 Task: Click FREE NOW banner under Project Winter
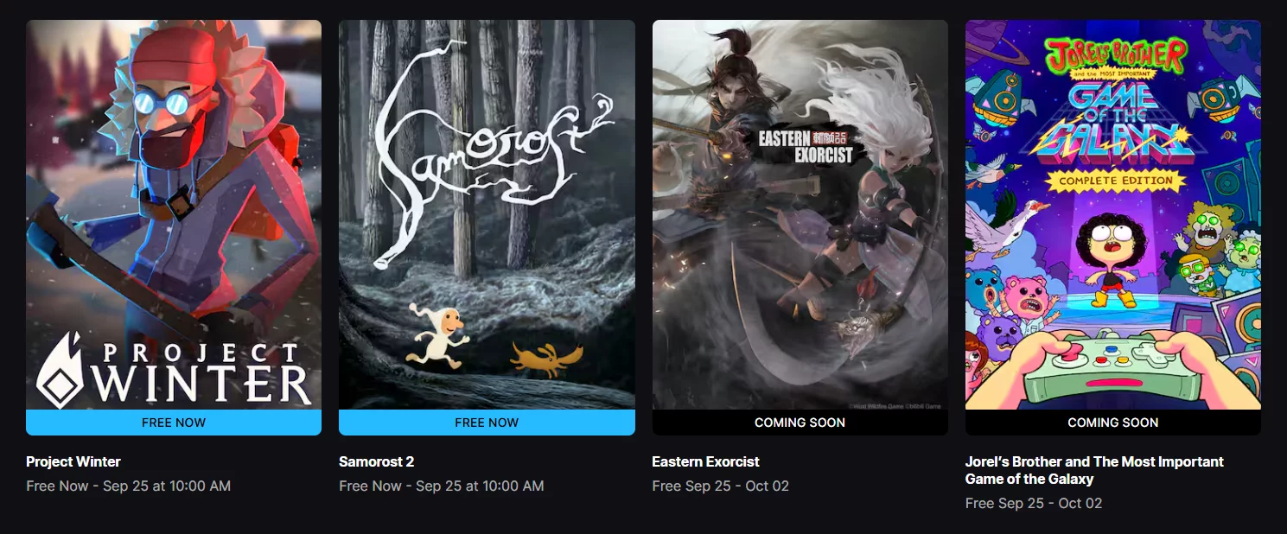174,423
